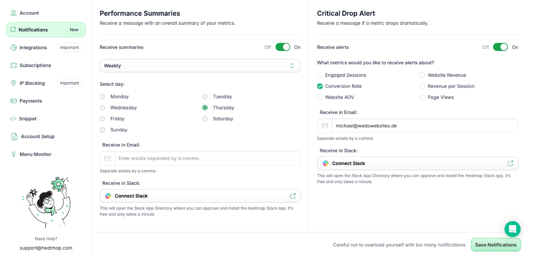The height and width of the screenshot is (270, 535).
Task: Click the Account person icon in sidebar
Action: pos(14,13)
